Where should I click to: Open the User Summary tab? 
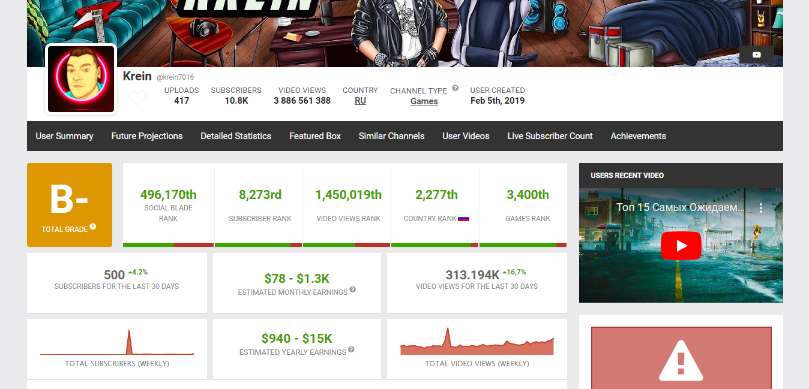64,136
